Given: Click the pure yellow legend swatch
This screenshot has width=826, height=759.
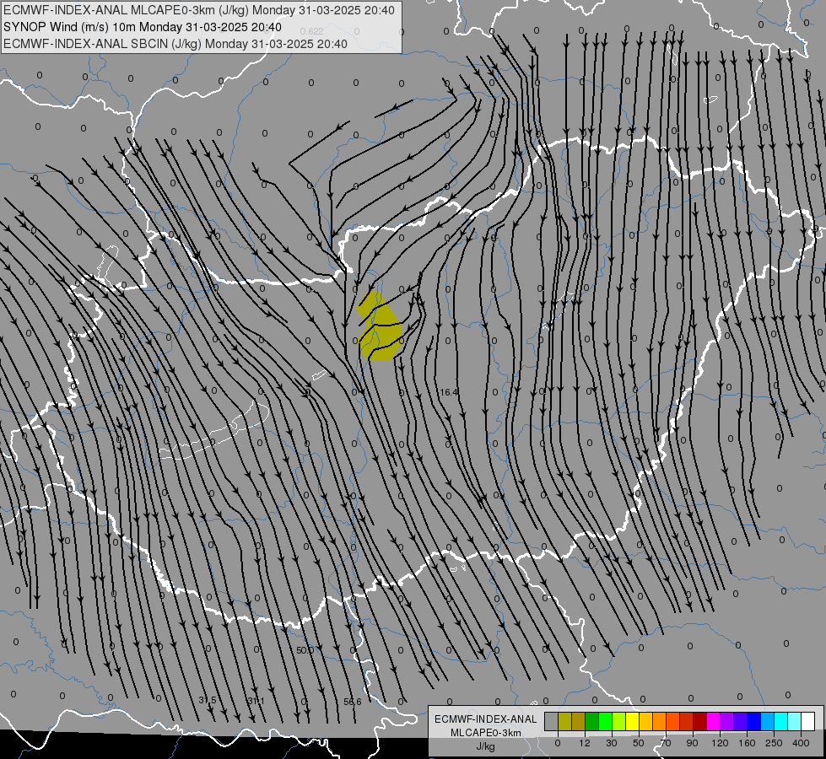Looking at the screenshot, I should [633, 721].
